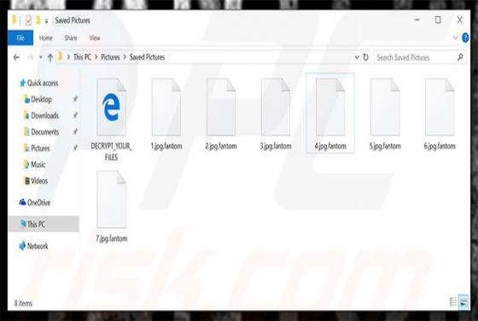This screenshot has height=321, width=478.
Task: Navigate to This PC in breadcrumb
Action: (82, 57)
